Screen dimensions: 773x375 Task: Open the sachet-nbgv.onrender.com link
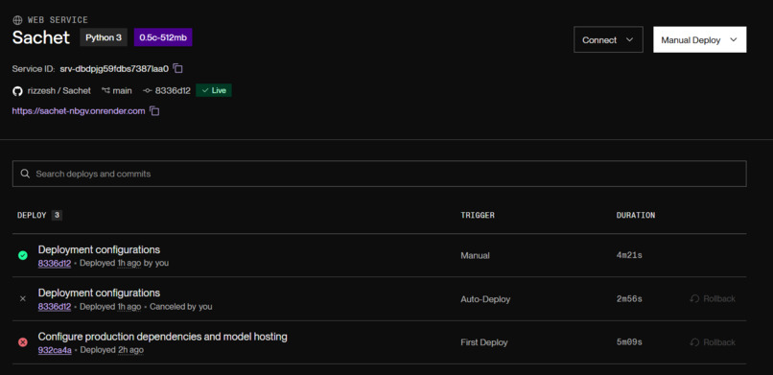pos(79,111)
